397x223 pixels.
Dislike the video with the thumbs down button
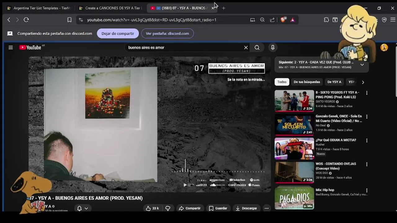(x=168, y=208)
